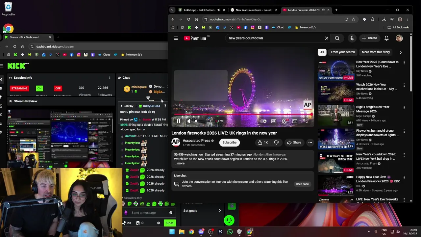The height and width of the screenshot is (237, 421).
Task: Show next filter chips with right chevron
Action: click(x=400, y=52)
